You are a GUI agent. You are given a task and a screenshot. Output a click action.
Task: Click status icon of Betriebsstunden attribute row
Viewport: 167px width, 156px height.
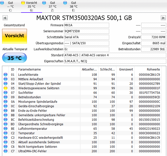pyautogui.click(x=6, y=97)
